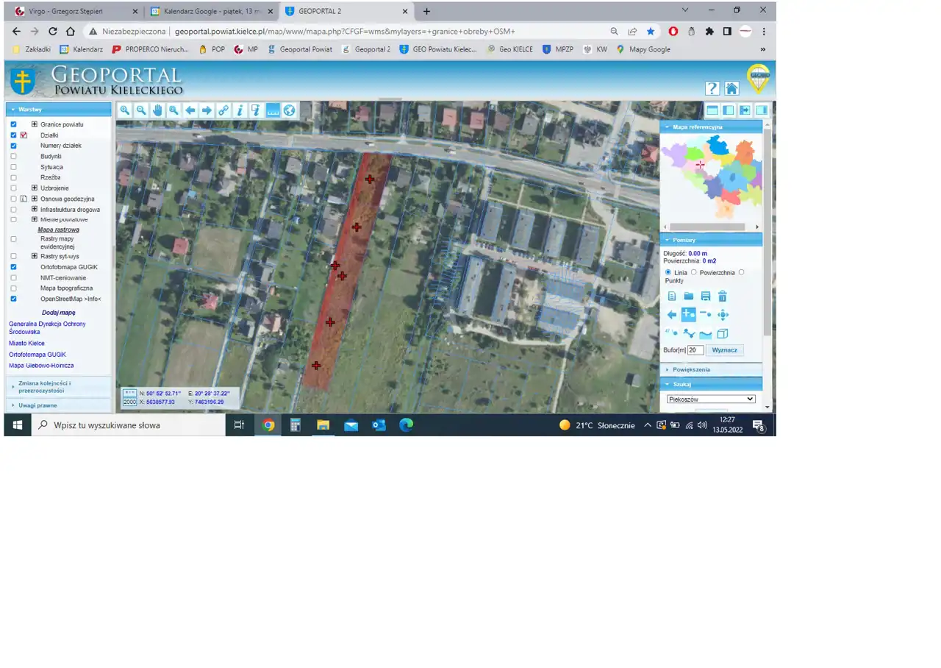941x668 pixels.
Task: Delete measurements with the trash icon
Action: (723, 296)
